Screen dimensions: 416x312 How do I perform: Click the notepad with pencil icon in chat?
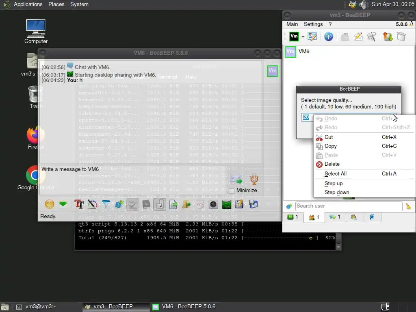click(239, 204)
